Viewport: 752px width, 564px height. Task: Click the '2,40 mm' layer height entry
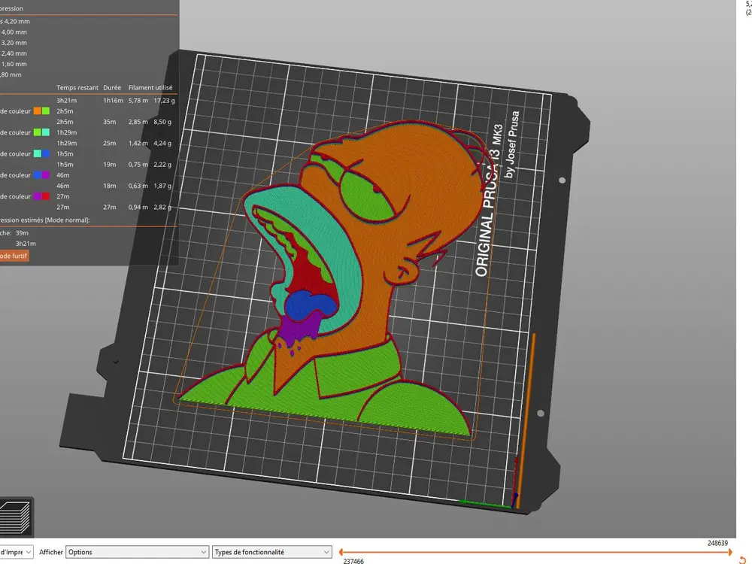[14, 53]
